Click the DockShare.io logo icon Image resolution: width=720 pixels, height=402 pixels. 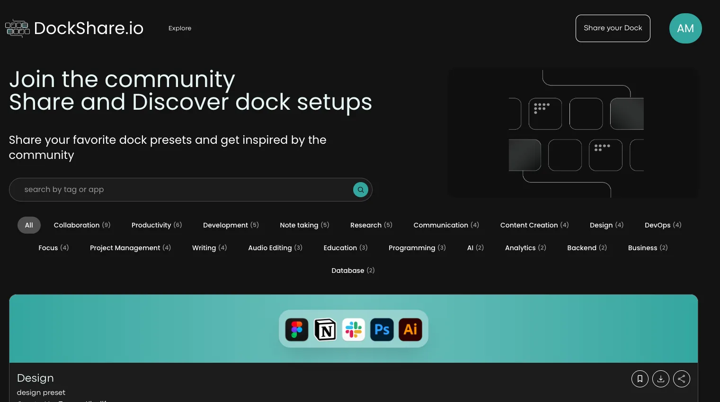pyautogui.click(x=18, y=28)
